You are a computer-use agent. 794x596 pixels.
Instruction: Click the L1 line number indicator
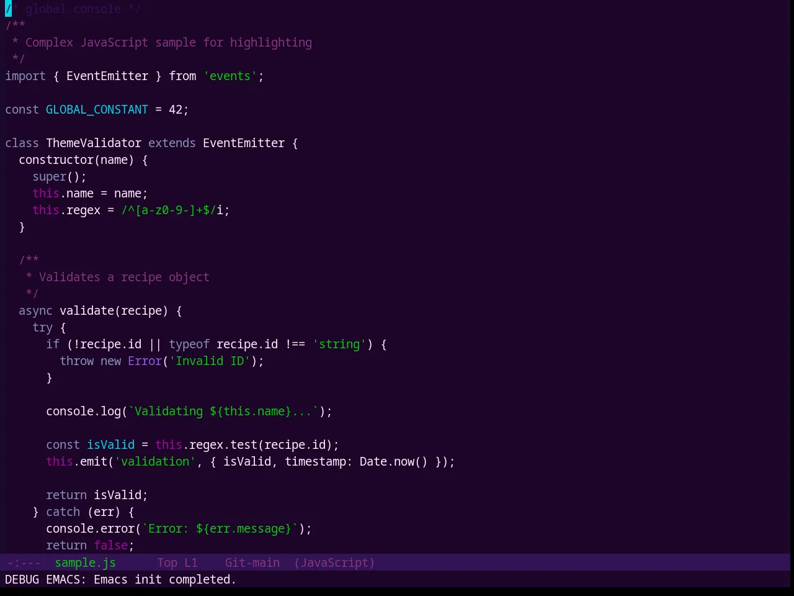(190, 562)
